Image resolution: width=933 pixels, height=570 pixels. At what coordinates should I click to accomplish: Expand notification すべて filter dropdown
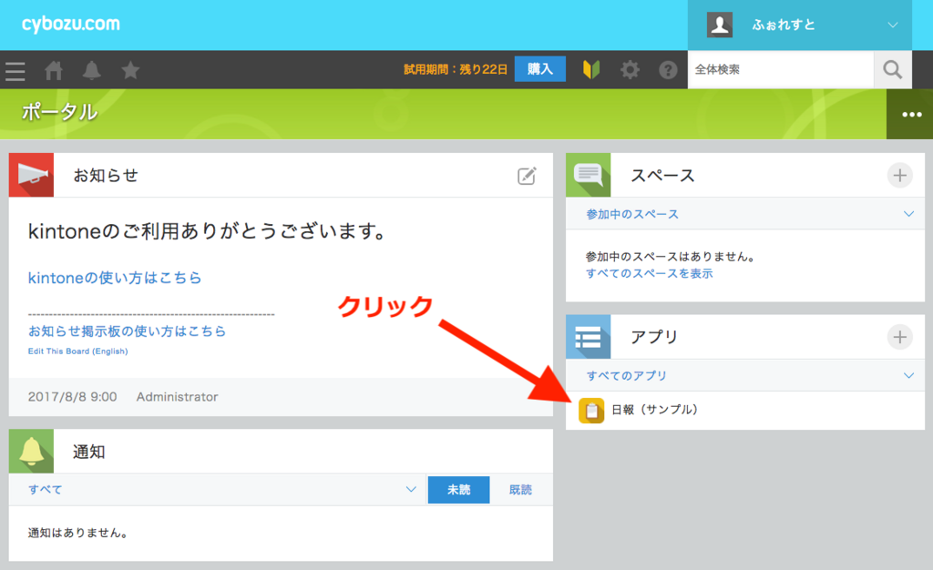coord(411,489)
